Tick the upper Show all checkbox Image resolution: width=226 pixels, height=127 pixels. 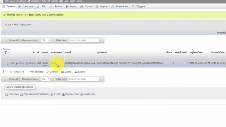tap(7, 41)
